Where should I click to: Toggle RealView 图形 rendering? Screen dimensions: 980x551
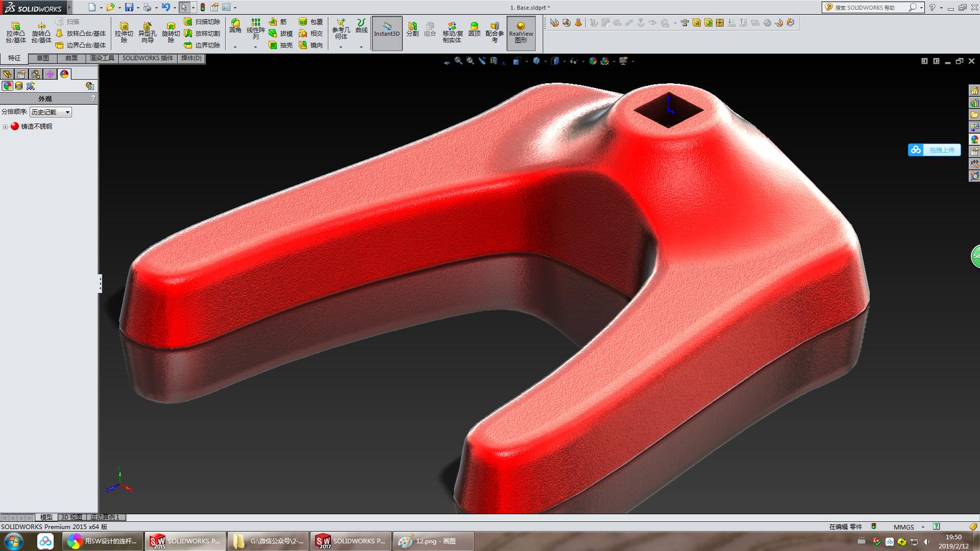[520, 33]
